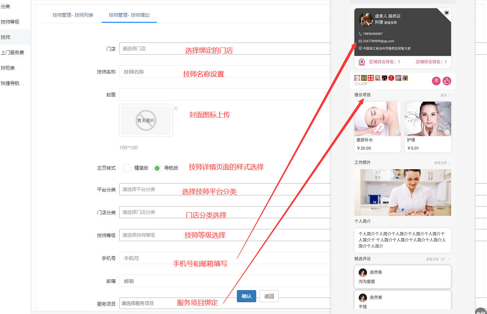Open 排班表 in the left sidebar

pos(8,68)
